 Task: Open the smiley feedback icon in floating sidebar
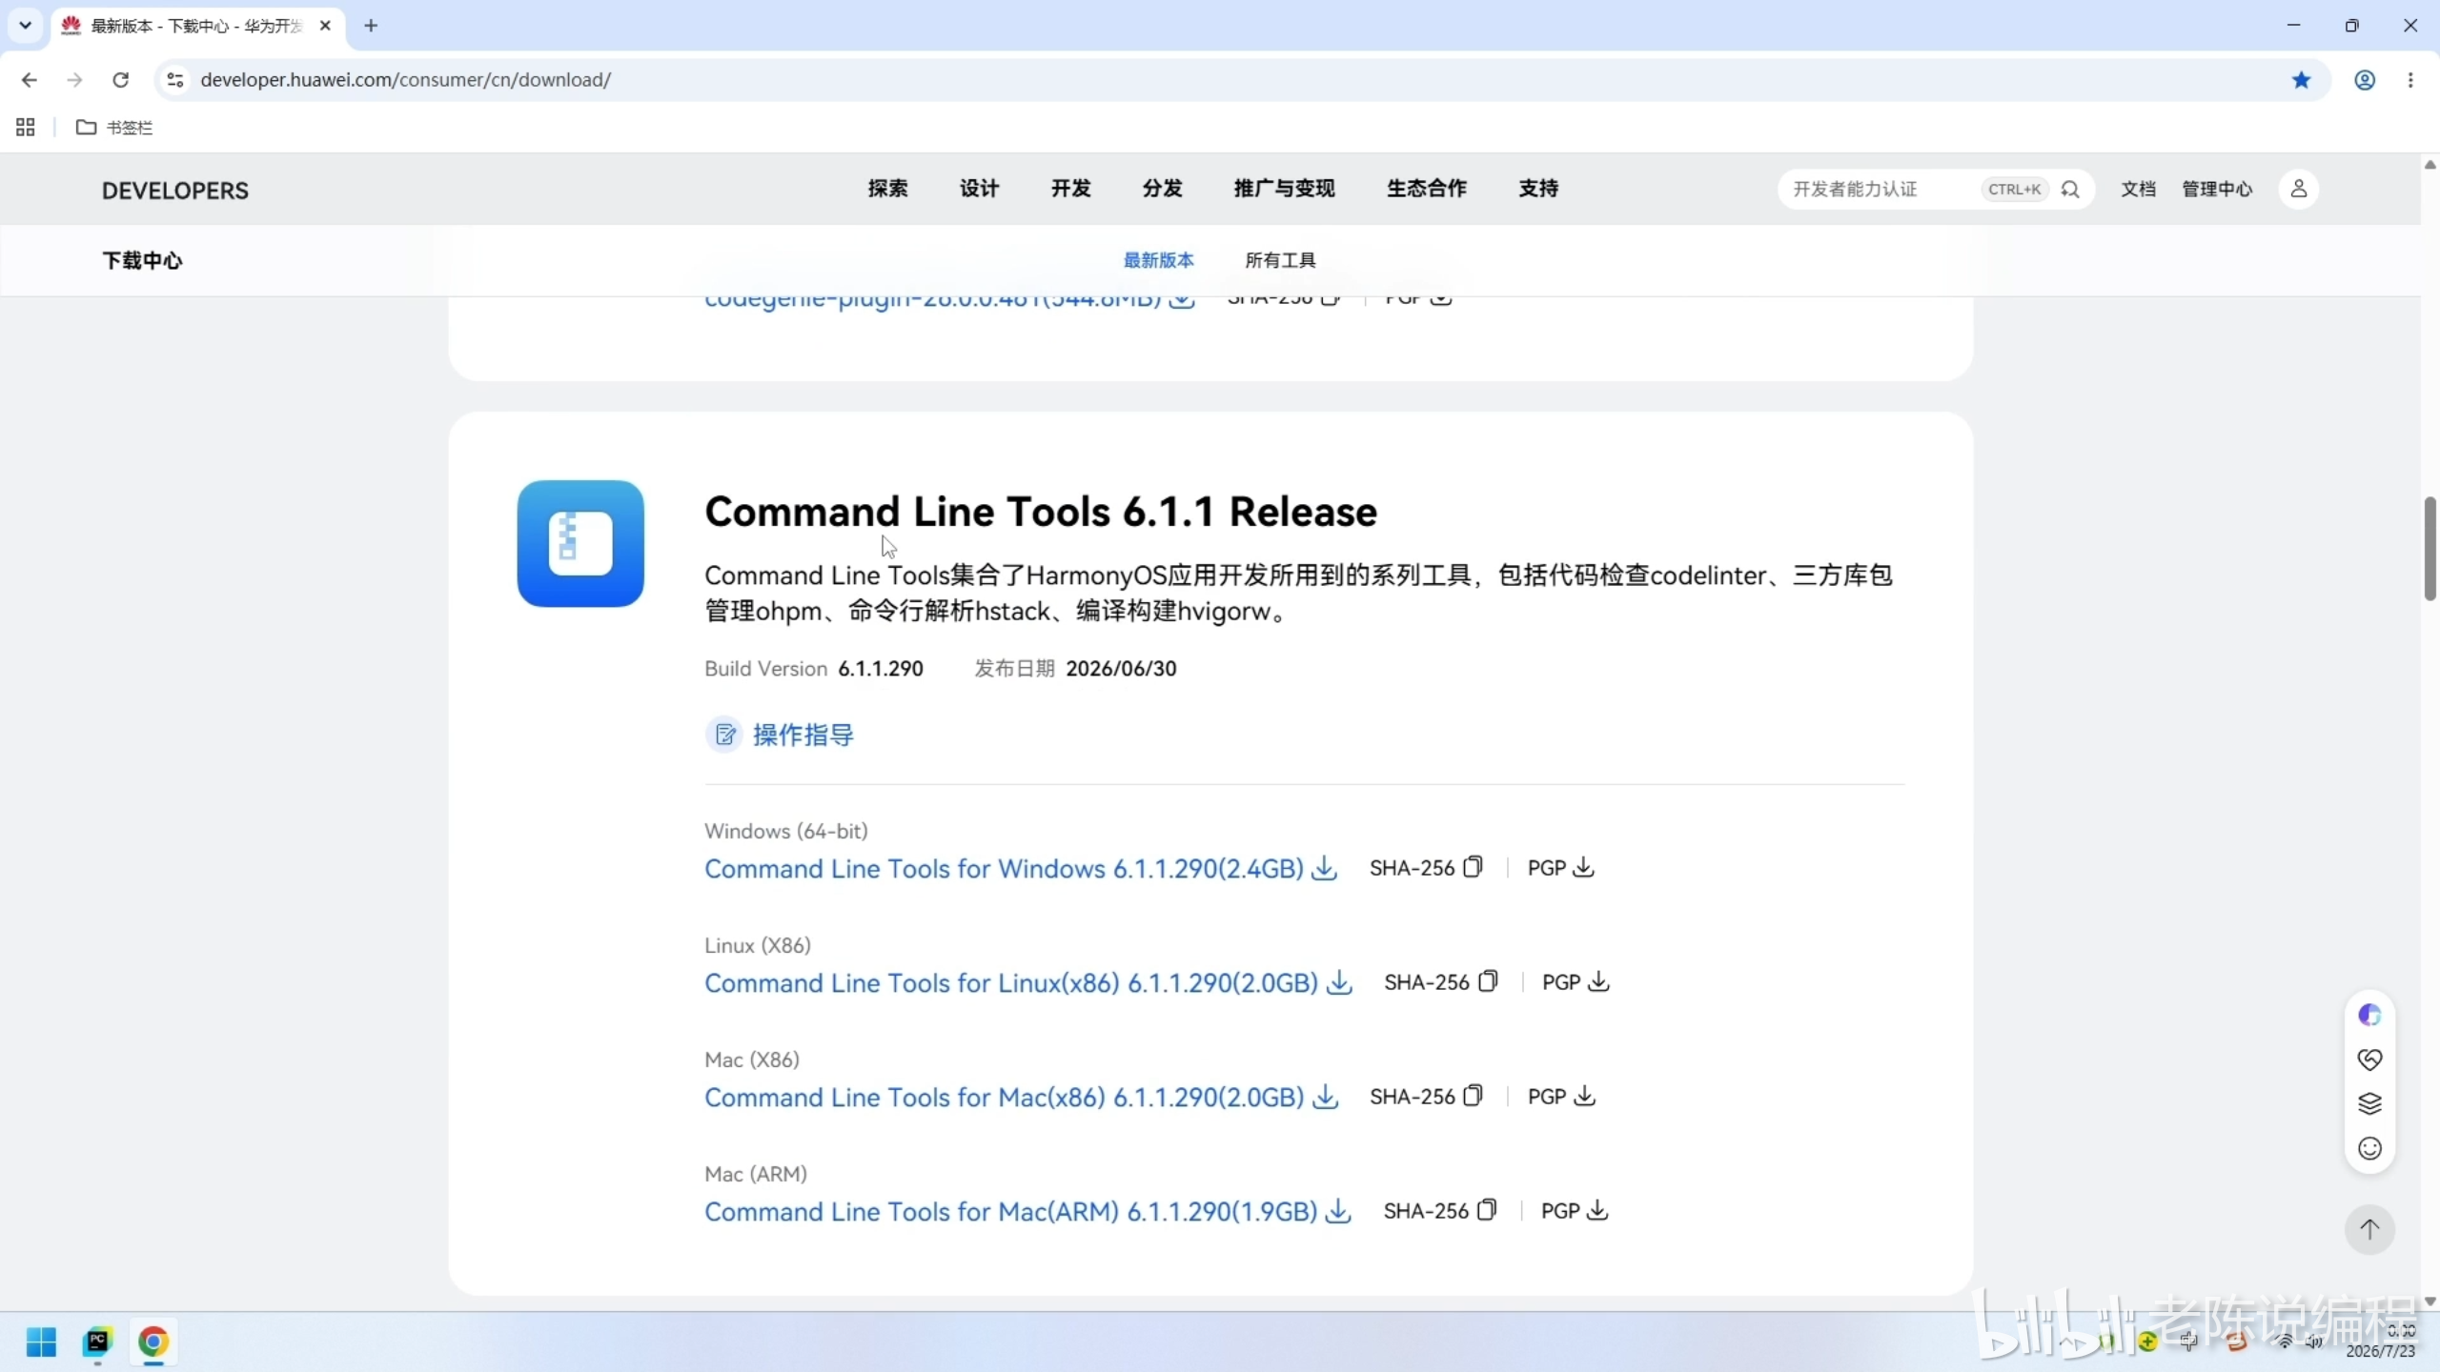point(2369,1148)
